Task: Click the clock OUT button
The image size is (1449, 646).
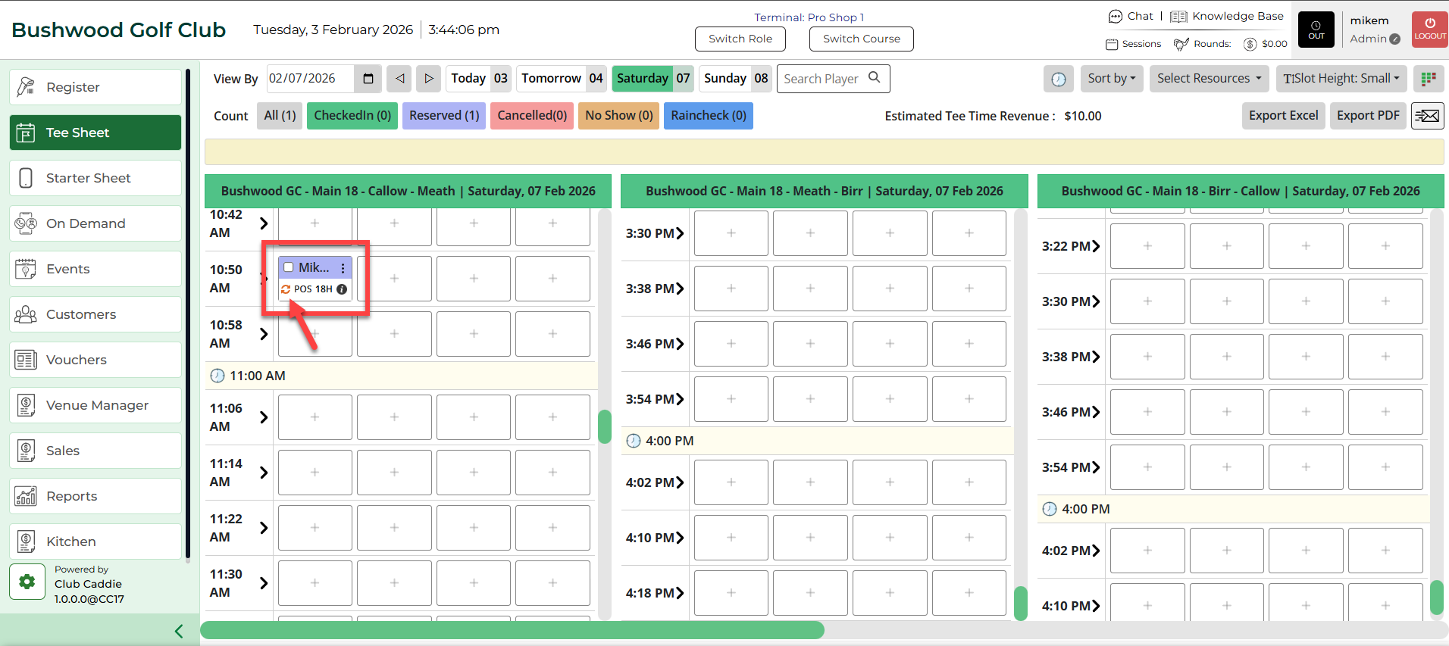Action: pyautogui.click(x=1316, y=30)
